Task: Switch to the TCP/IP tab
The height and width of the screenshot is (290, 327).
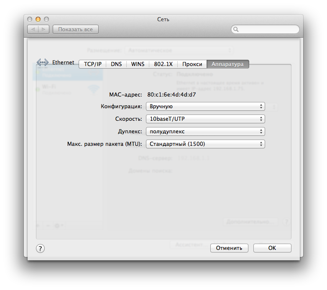Action: pyautogui.click(x=92, y=64)
